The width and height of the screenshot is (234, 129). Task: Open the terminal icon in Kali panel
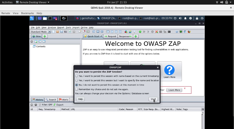point(50,18)
